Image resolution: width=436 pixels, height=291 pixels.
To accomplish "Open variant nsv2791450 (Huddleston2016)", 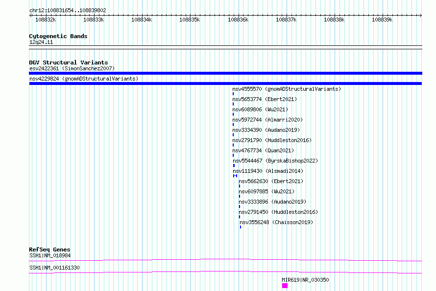I will click(x=278, y=212).
